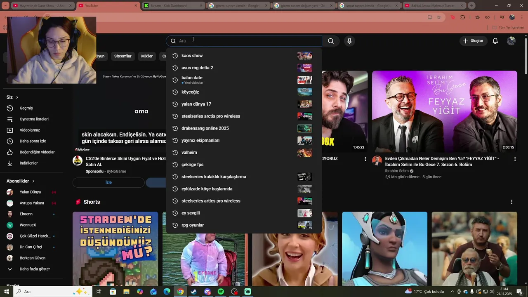Viewport: 528px width, 297px height.
Task: Click the Oluştur create button
Action: pyautogui.click(x=473, y=41)
